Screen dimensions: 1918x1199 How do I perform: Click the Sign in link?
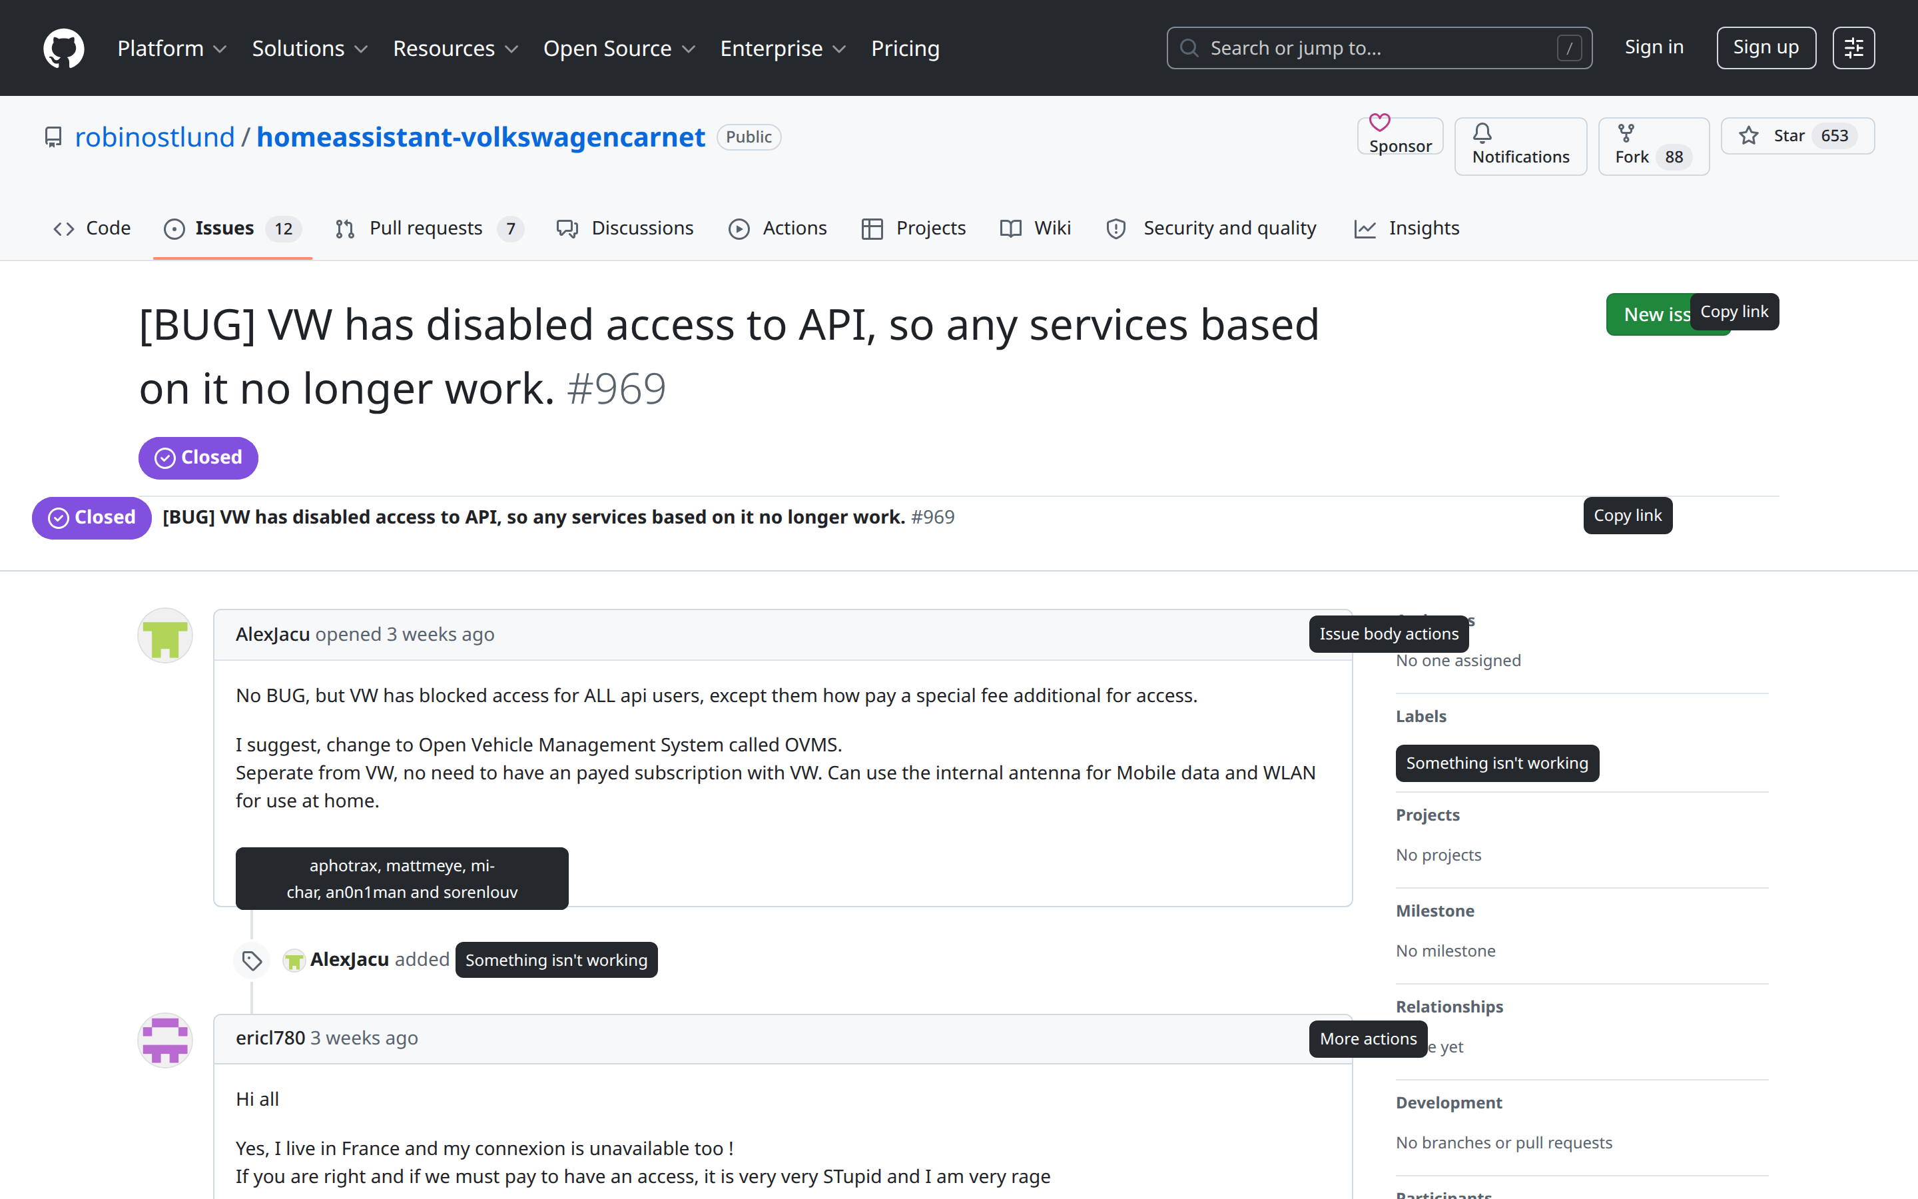click(x=1654, y=47)
